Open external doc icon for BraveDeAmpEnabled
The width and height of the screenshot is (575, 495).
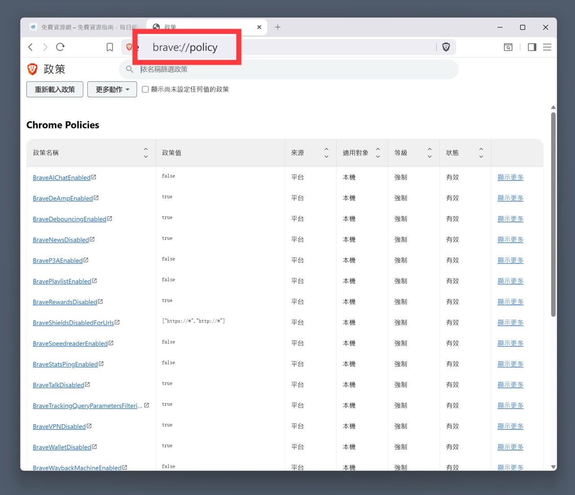[96, 198]
